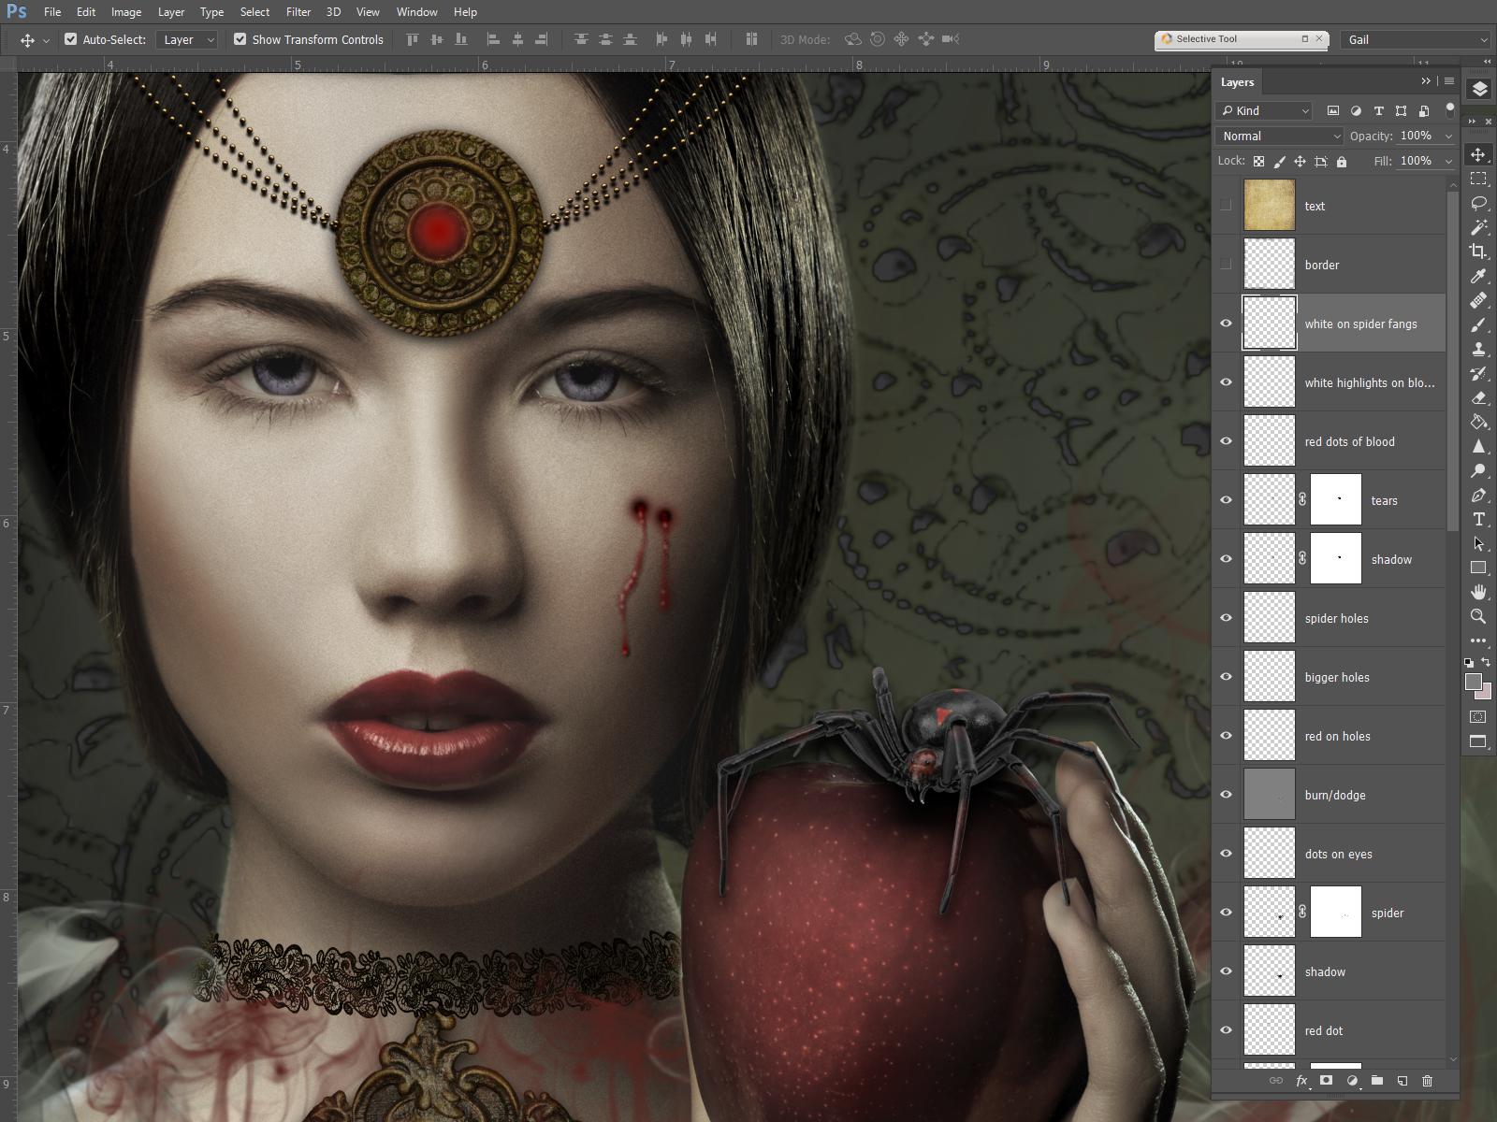
Task: Create a new layer
Action: [1402, 1080]
